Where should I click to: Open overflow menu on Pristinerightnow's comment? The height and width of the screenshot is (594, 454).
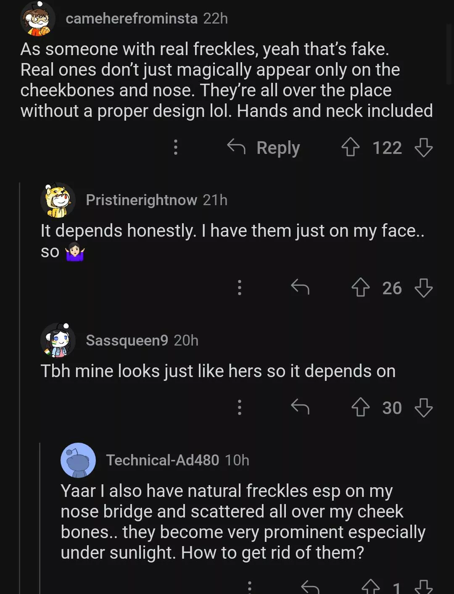pos(240,288)
